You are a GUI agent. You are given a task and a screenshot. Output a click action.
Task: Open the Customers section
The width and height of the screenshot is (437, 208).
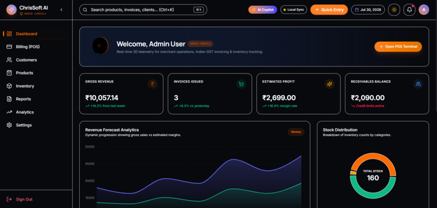tap(36, 60)
